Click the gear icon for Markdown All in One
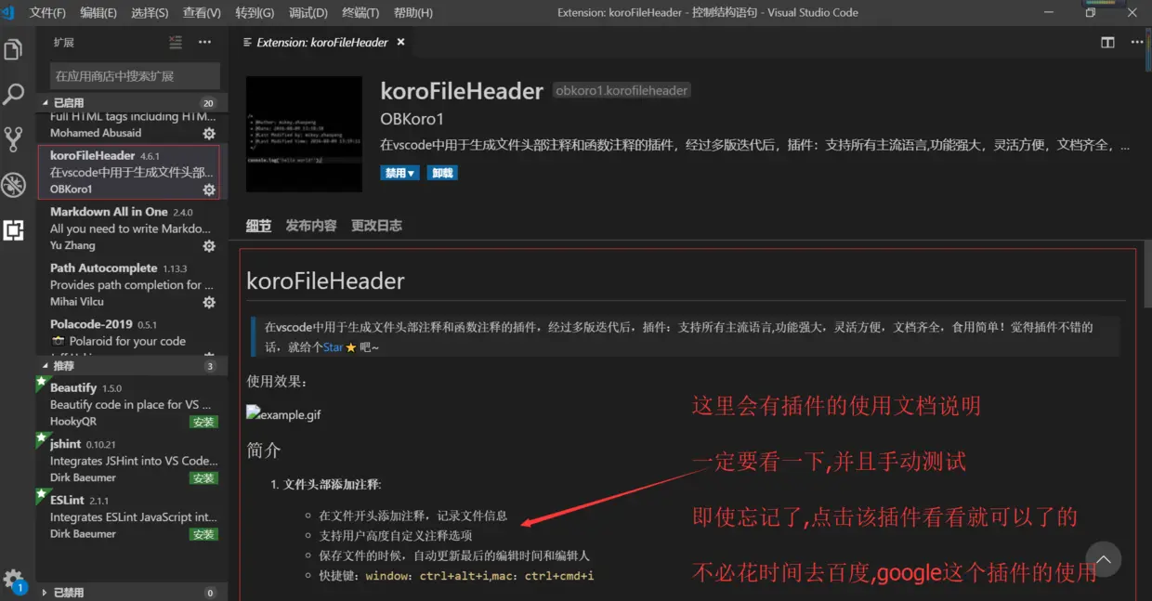Screen dimensions: 1152x601 coord(209,245)
